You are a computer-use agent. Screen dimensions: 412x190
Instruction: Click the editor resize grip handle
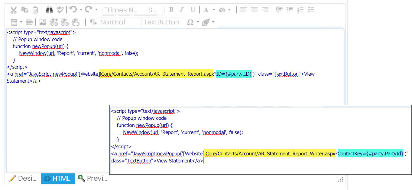(x=340, y=179)
